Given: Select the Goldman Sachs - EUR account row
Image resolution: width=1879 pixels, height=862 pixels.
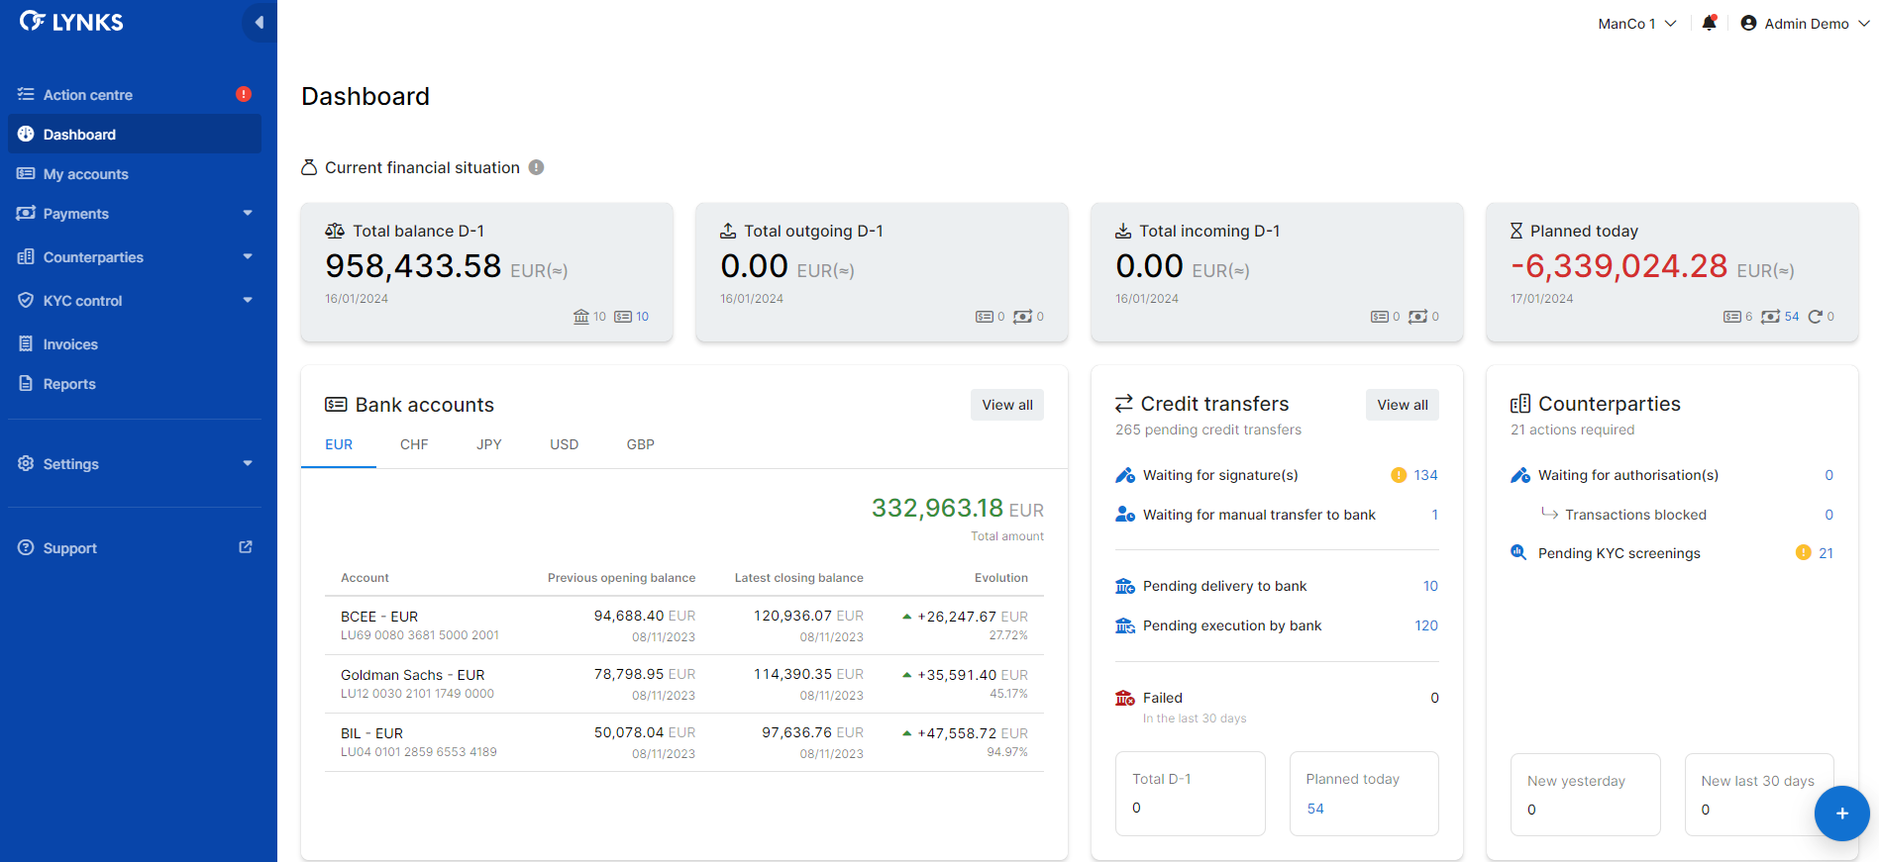Looking at the screenshot, I should click(x=684, y=684).
